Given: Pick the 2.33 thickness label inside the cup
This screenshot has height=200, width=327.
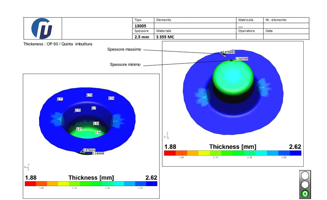Looking at the screenshot, I should (x=96, y=123).
